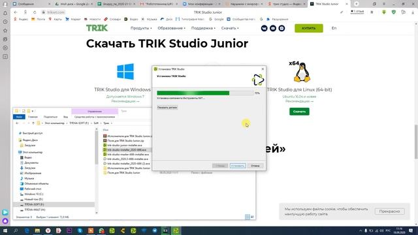Click Музыка in the Explorer tree
418x235 pixels.
[29, 178]
